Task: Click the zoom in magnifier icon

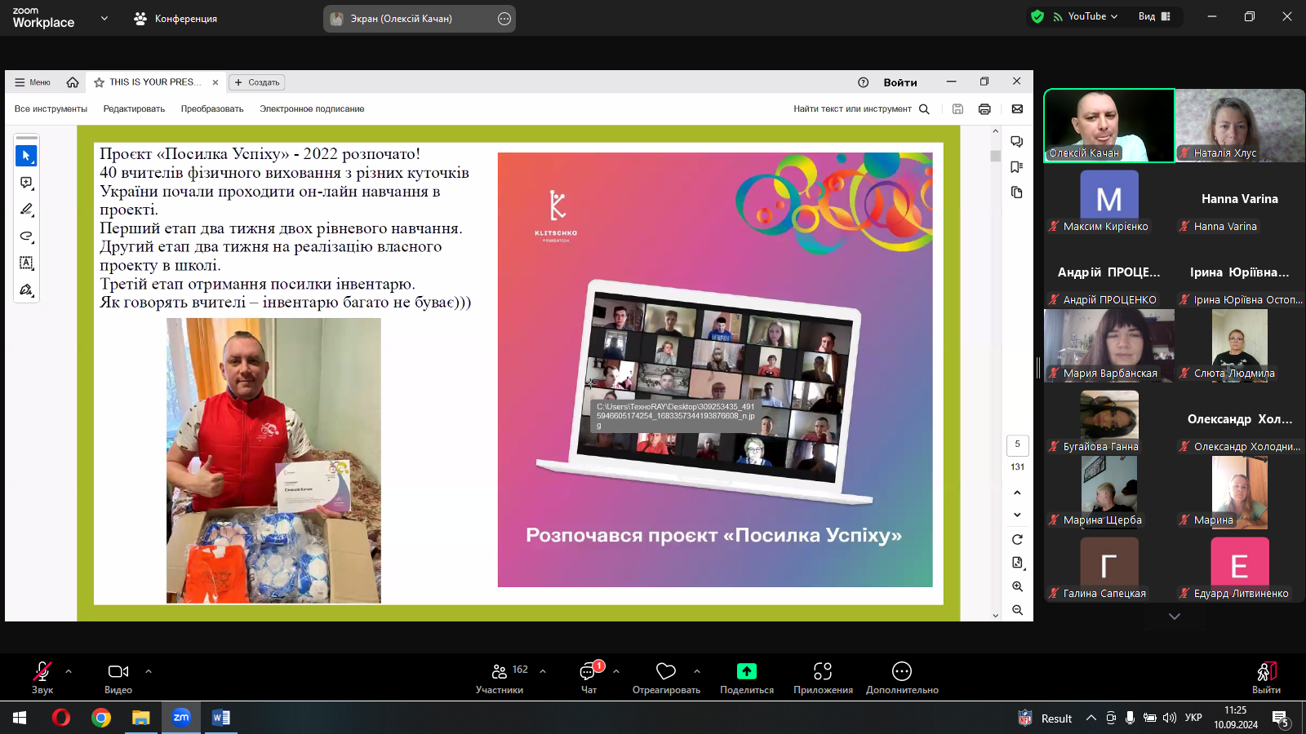Action: coord(1017,586)
